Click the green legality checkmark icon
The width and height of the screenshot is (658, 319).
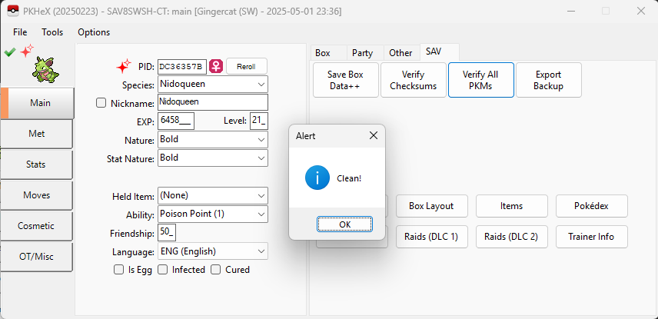(9, 52)
